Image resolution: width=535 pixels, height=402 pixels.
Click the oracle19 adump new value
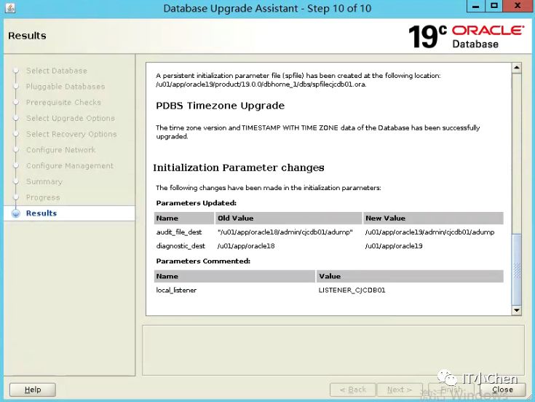[429, 232]
